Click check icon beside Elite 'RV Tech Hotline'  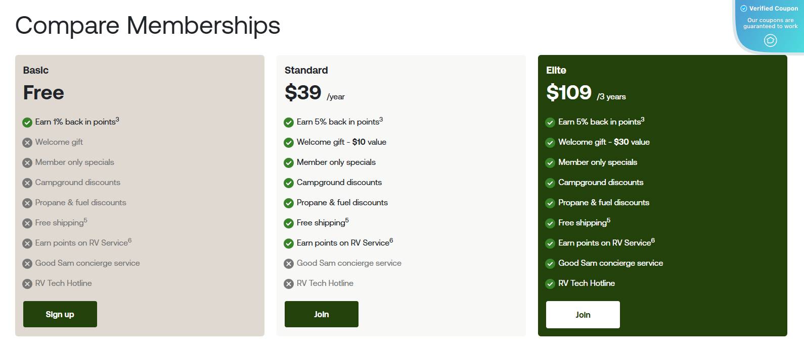point(550,284)
